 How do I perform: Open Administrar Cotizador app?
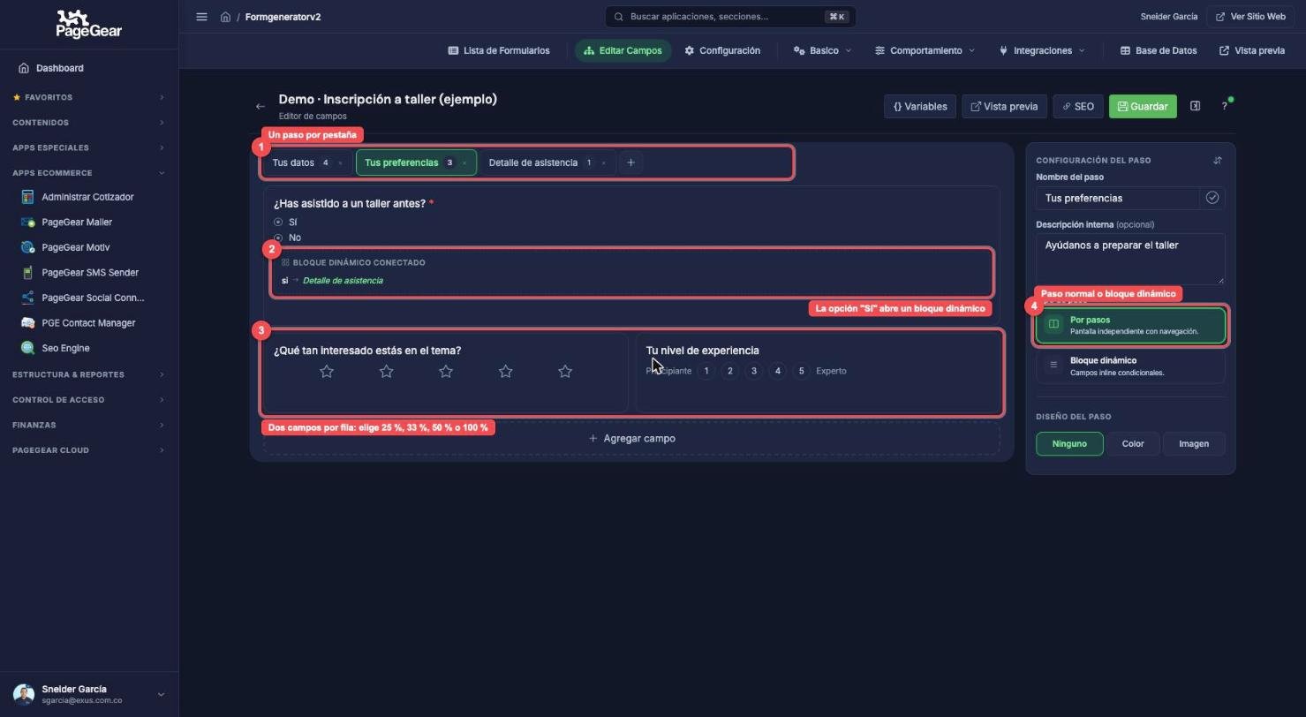click(88, 197)
